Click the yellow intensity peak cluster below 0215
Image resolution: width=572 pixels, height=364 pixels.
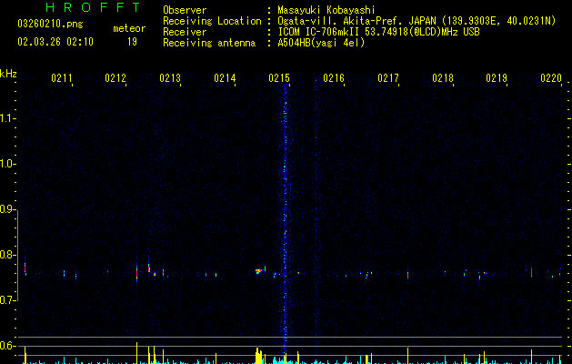coord(258,356)
